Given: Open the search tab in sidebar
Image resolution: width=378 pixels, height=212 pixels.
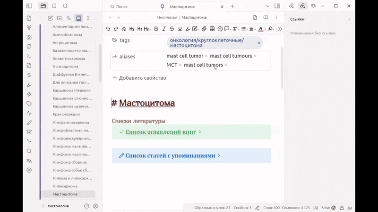Looking at the screenshot, I should 65,6.
